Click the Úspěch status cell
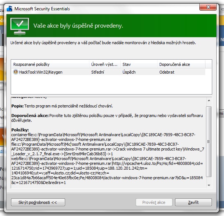 129,72
